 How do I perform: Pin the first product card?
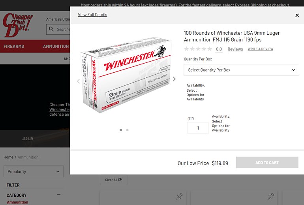(x=179, y=196)
